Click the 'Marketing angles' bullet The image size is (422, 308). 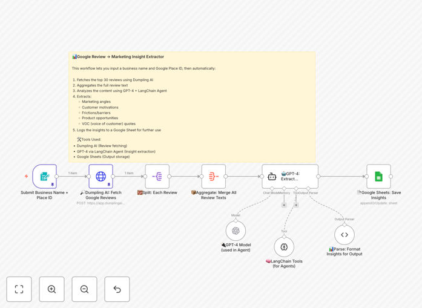pyautogui.click(x=96, y=102)
